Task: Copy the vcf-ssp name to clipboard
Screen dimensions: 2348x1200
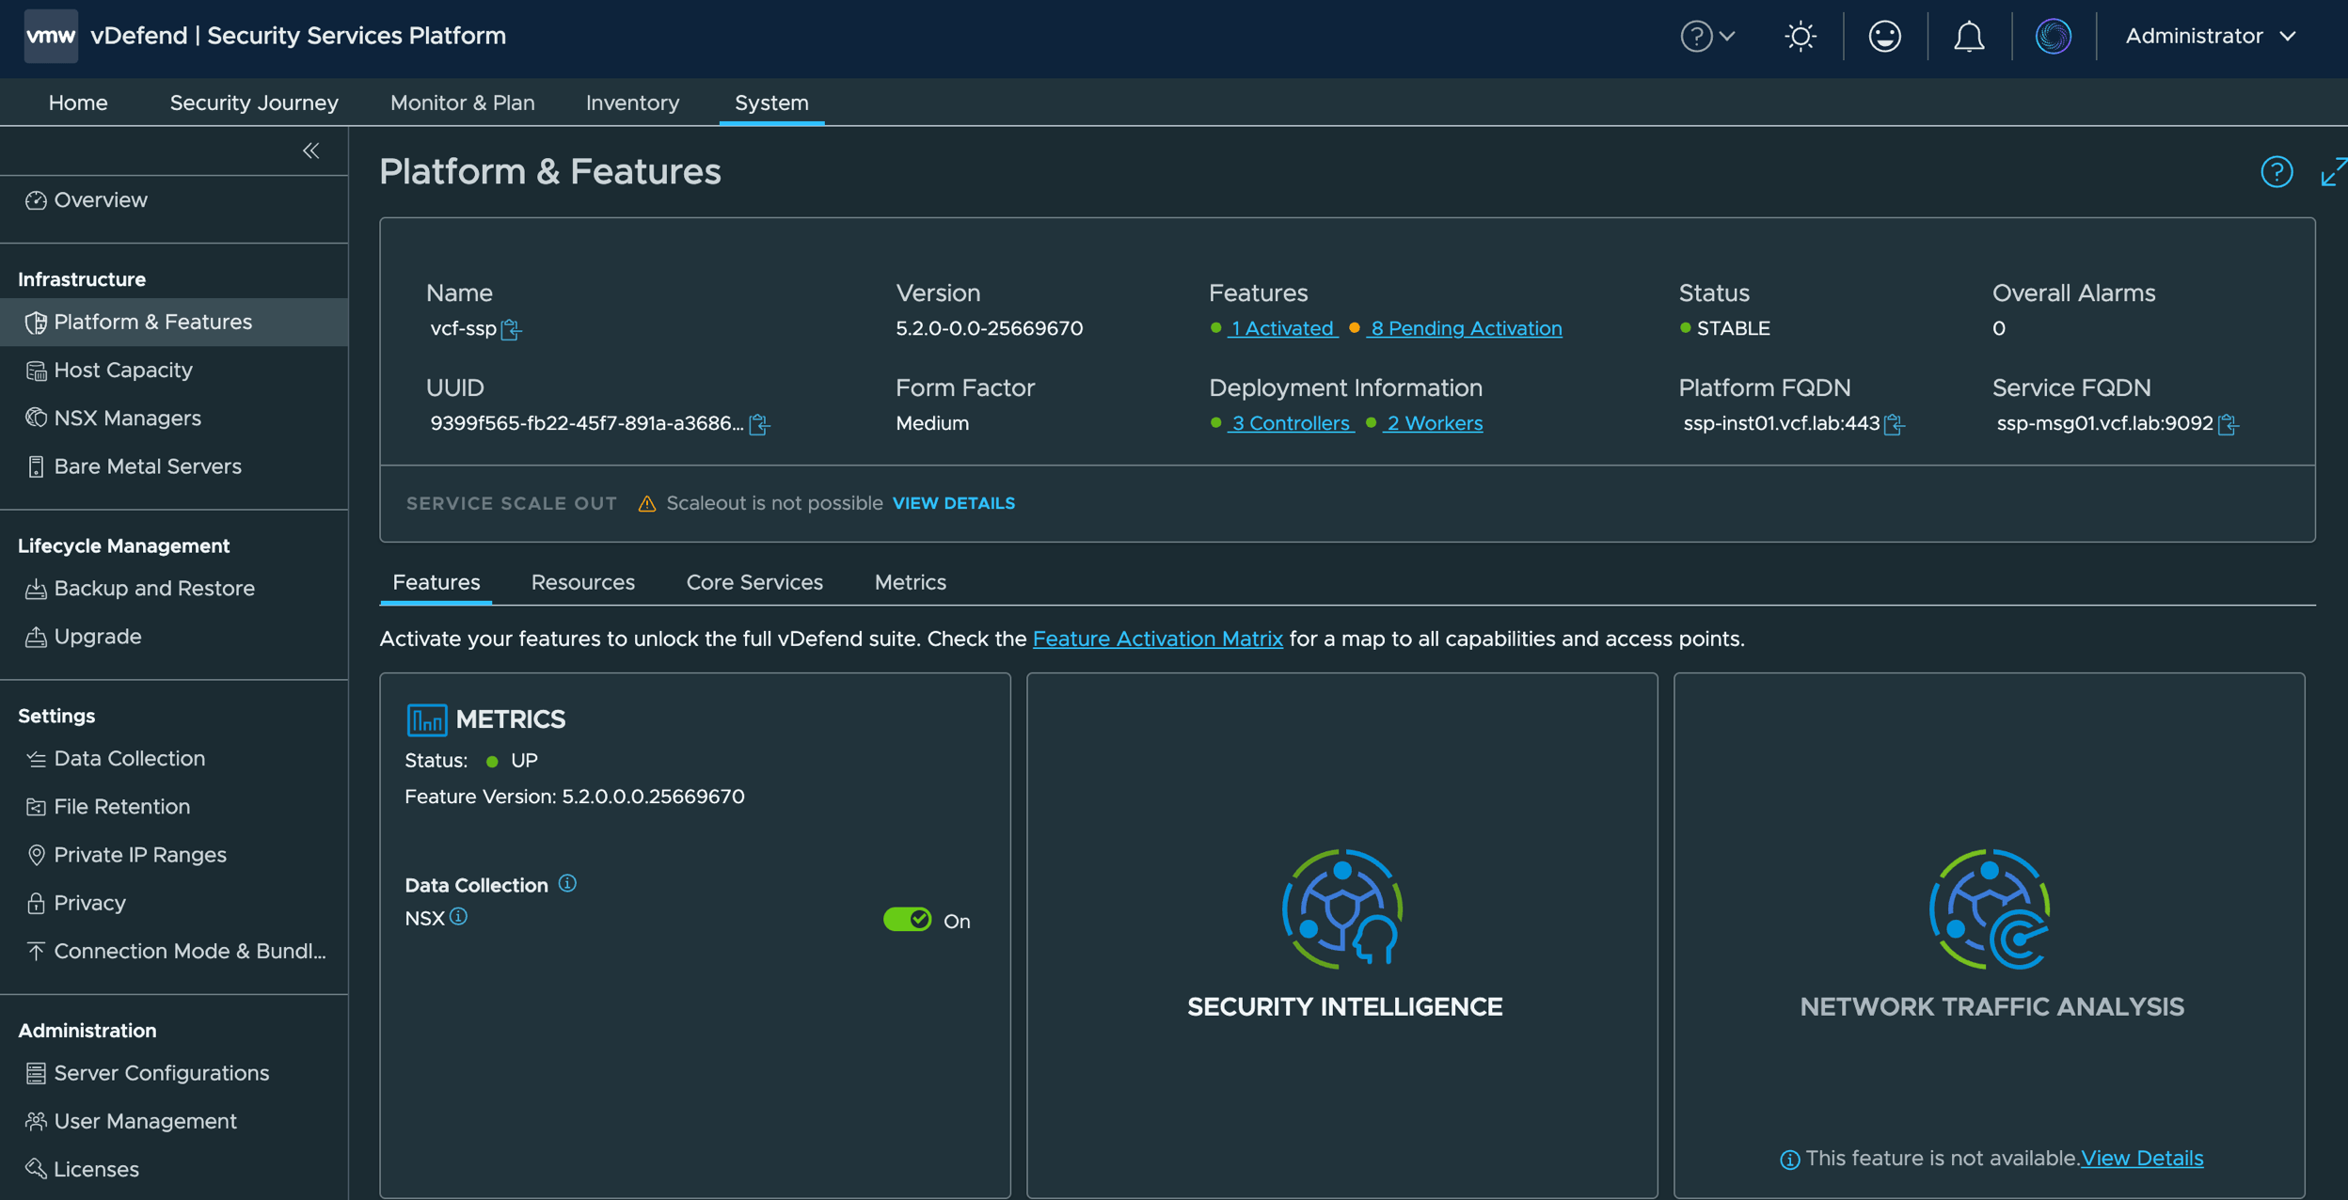Action: [x=511, y=329]
